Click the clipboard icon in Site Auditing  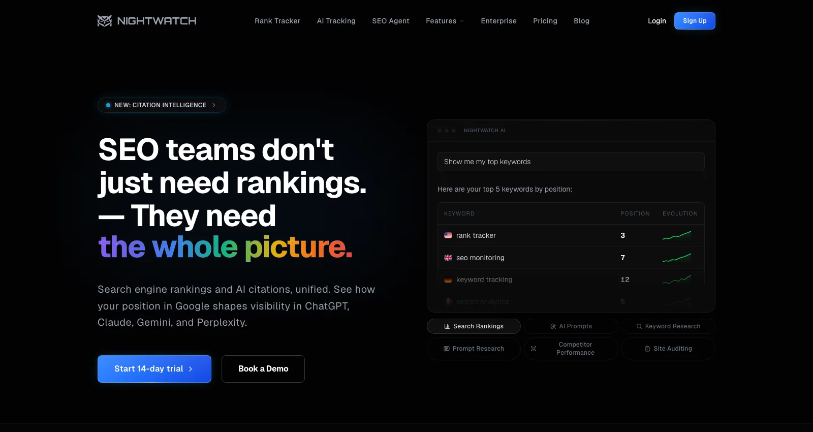(x=647, y=349)
